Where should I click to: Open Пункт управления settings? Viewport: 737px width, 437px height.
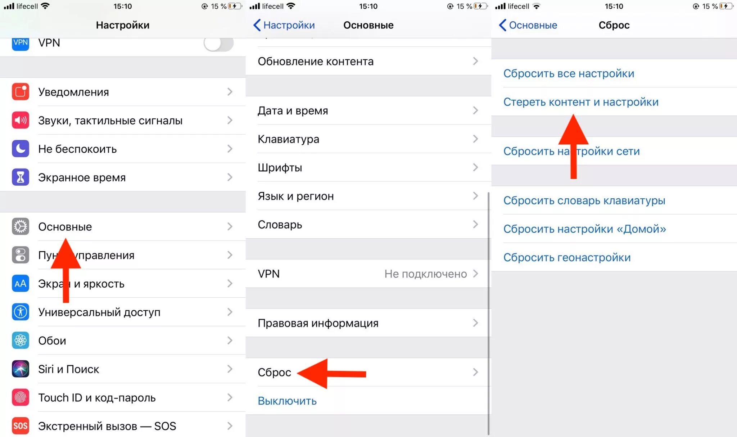point(123,256)
